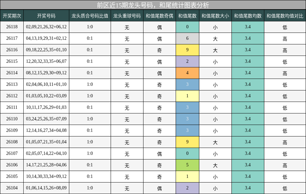Select issue number 26111
The image size is (306, 194).
pos(12,108)
